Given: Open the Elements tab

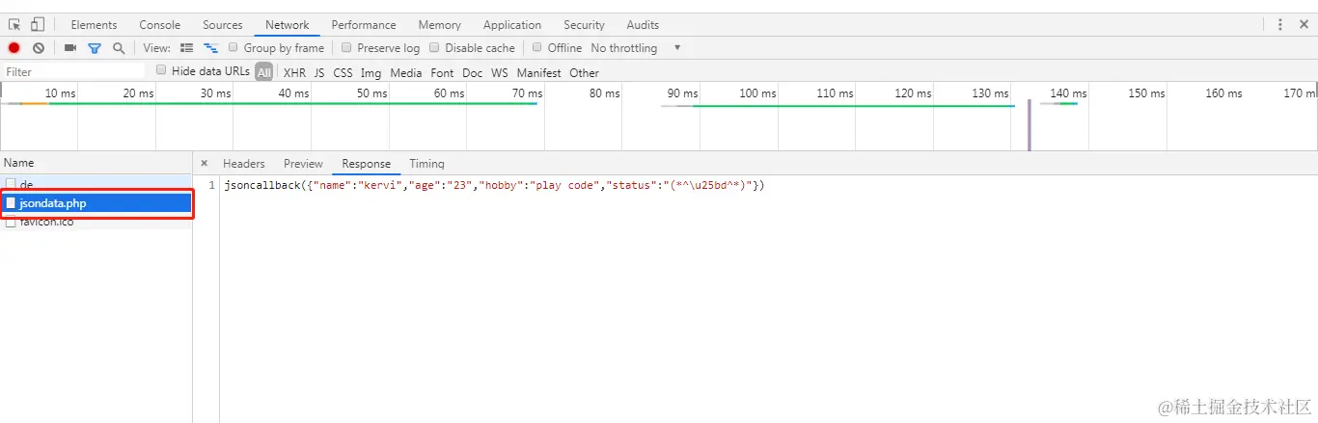Looking at the screenshot, I should [94, 25].
